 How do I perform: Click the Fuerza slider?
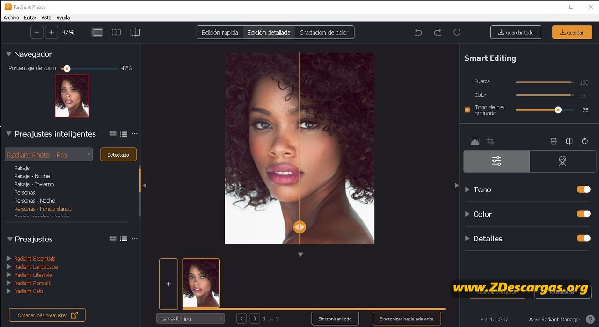coord(545,82)
